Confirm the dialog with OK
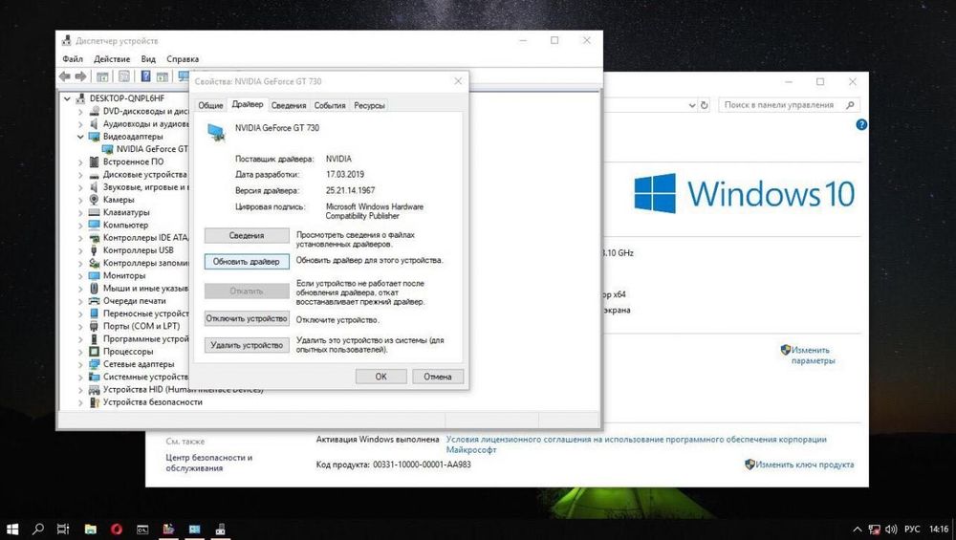The image size is (956, 540). 381,377
